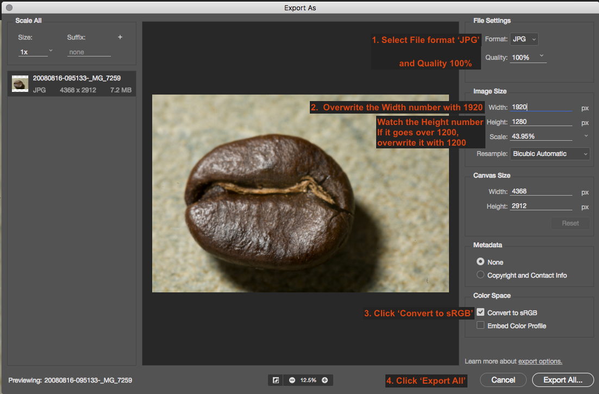The height and width of the screenshot is (394, 599).
Task: Click the fit-to-view icon beside zoom controls
Action: (276, 380)
